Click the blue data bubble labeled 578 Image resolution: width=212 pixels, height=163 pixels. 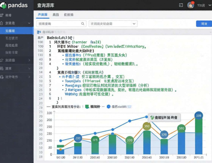click(x=164, y=135)
